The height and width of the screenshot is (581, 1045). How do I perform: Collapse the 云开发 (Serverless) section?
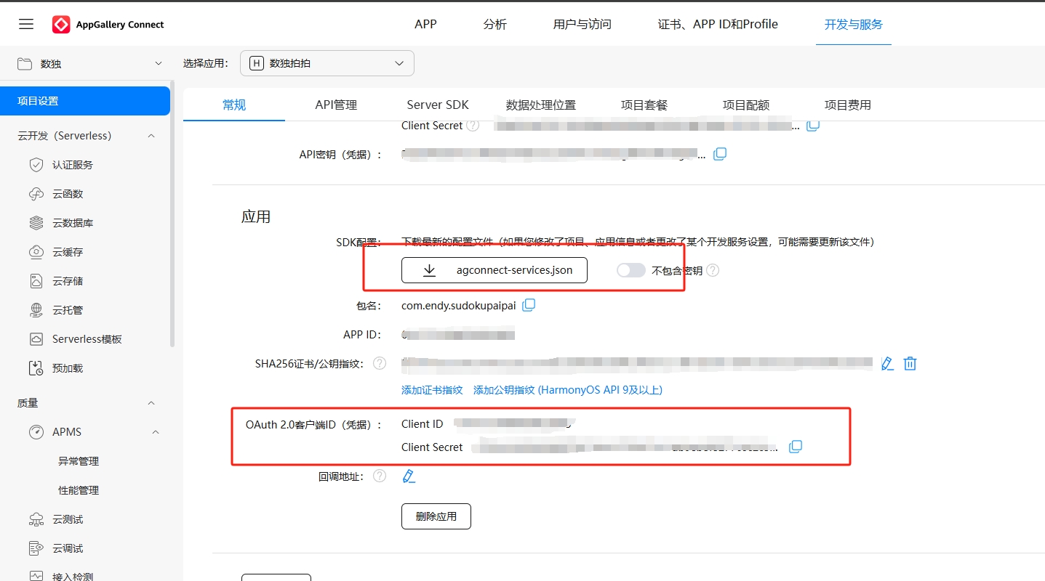(x=151, y=136)
